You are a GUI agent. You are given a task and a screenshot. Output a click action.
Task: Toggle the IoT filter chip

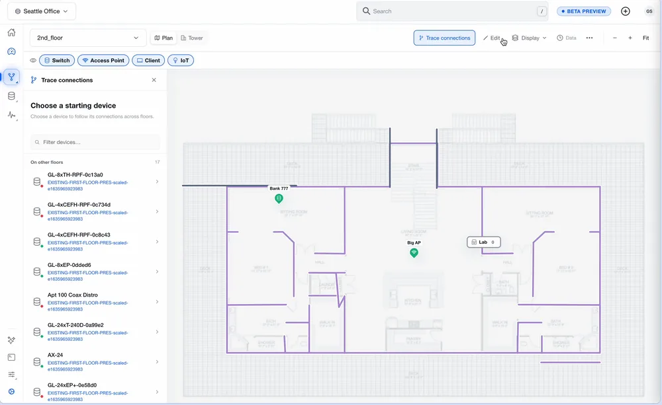coord(181,60)
